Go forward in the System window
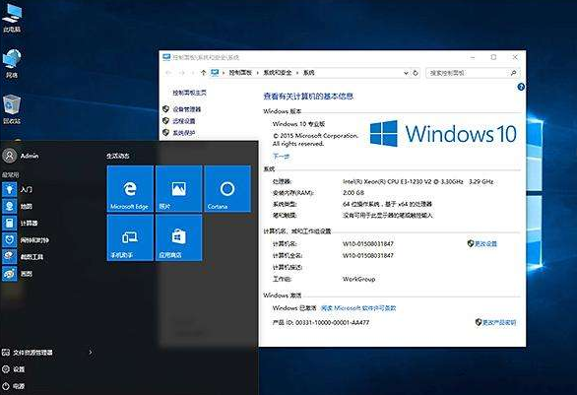This screenshot has height=395, width=577. (181, 73)
